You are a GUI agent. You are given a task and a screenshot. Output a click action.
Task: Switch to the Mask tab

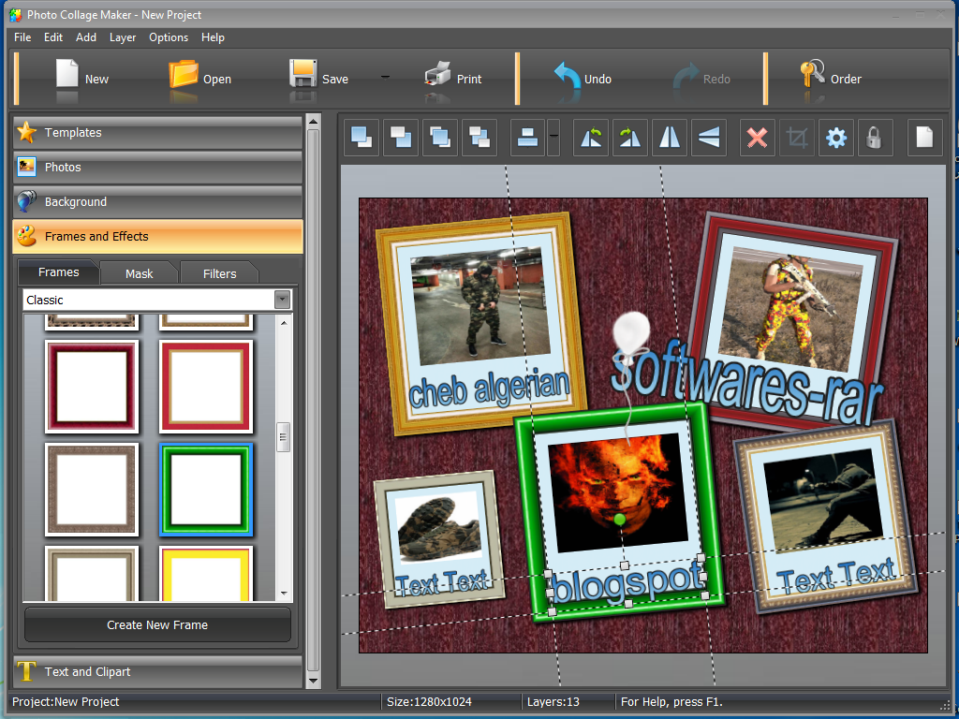point(140,274)
